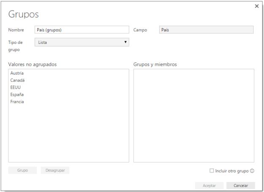The width and height of the screenshot is (264, 192).
Task: Dismiss the dialog using Cancelar
Action: pos(240,186)
